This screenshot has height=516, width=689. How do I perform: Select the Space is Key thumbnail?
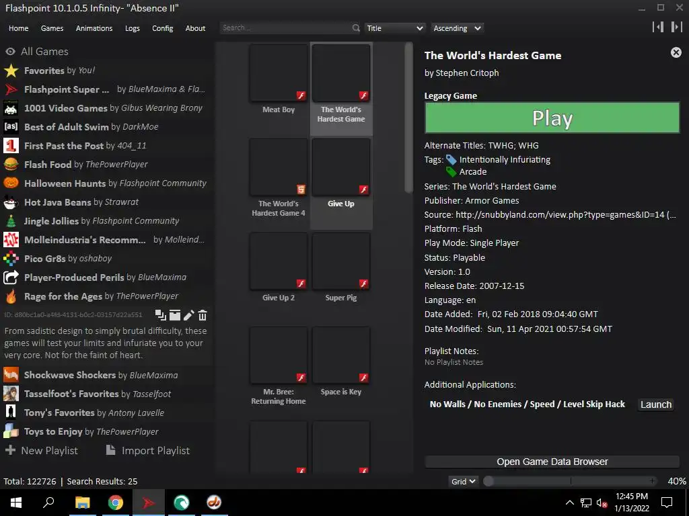pos(341,355)
